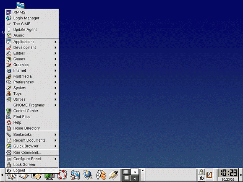
Task: Expand the Recent Documents submenu
Action: (32, 140)
